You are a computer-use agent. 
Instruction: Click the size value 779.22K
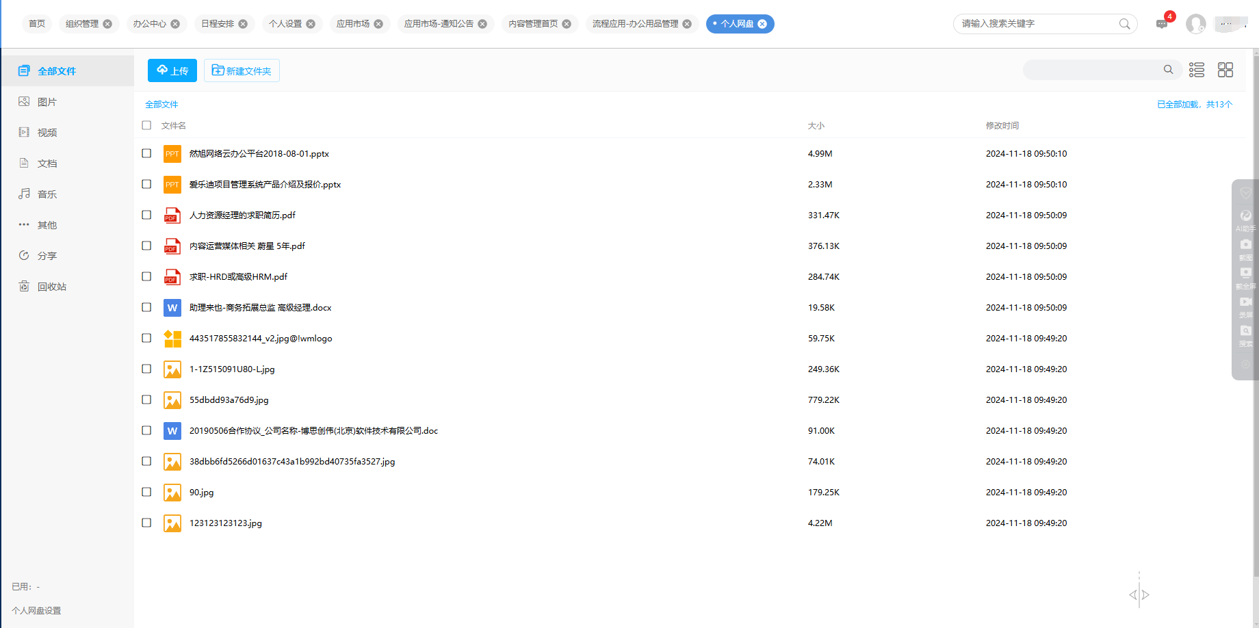coord(824,400)
